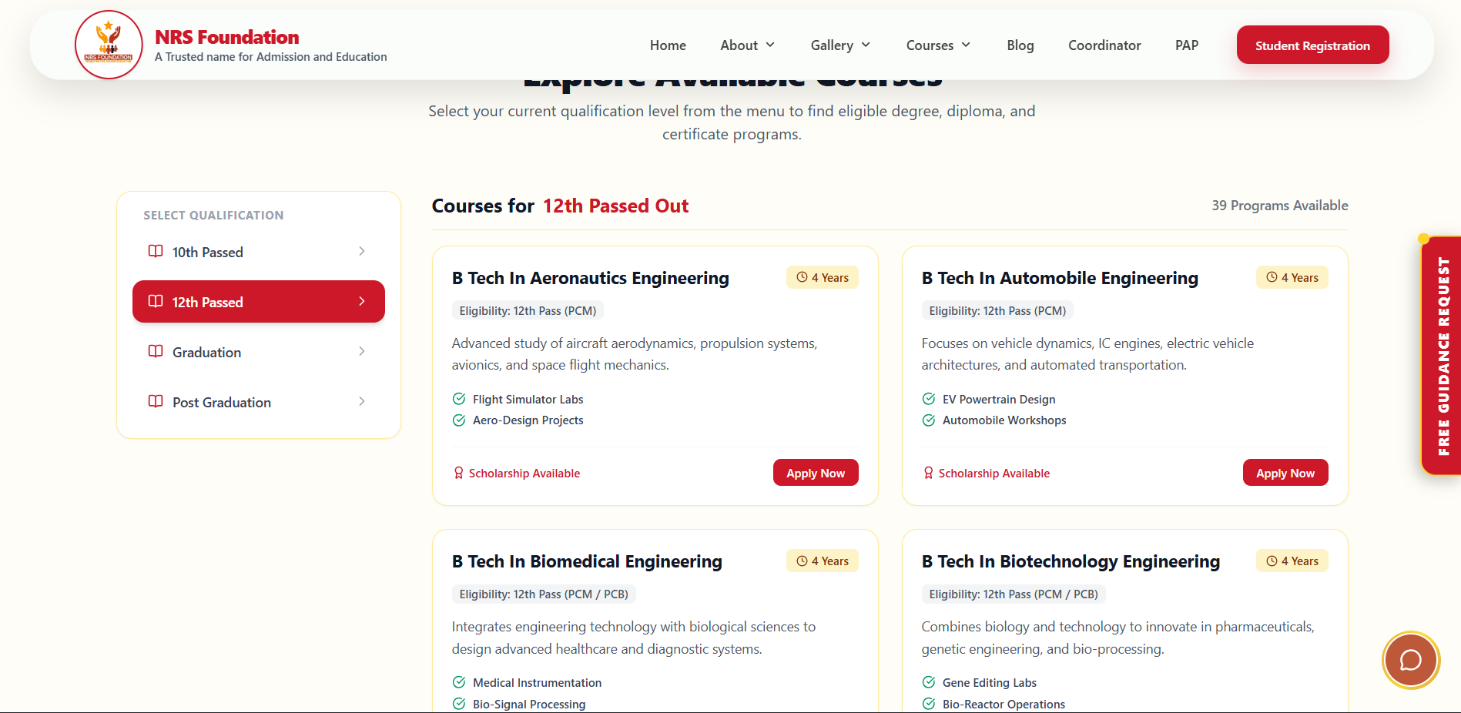
Task: Expand the Gallery dropdown menu
Action: click(x=840, y=45)
